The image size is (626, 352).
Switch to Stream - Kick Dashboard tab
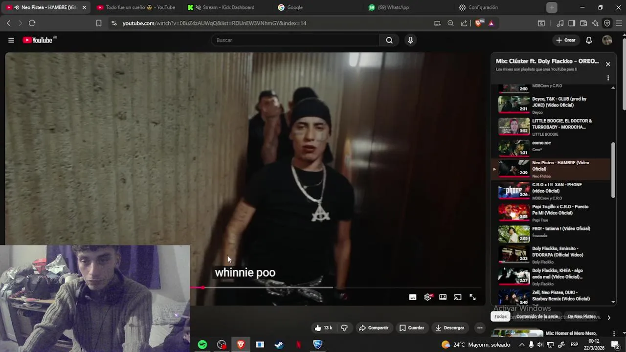pos(227,7)
